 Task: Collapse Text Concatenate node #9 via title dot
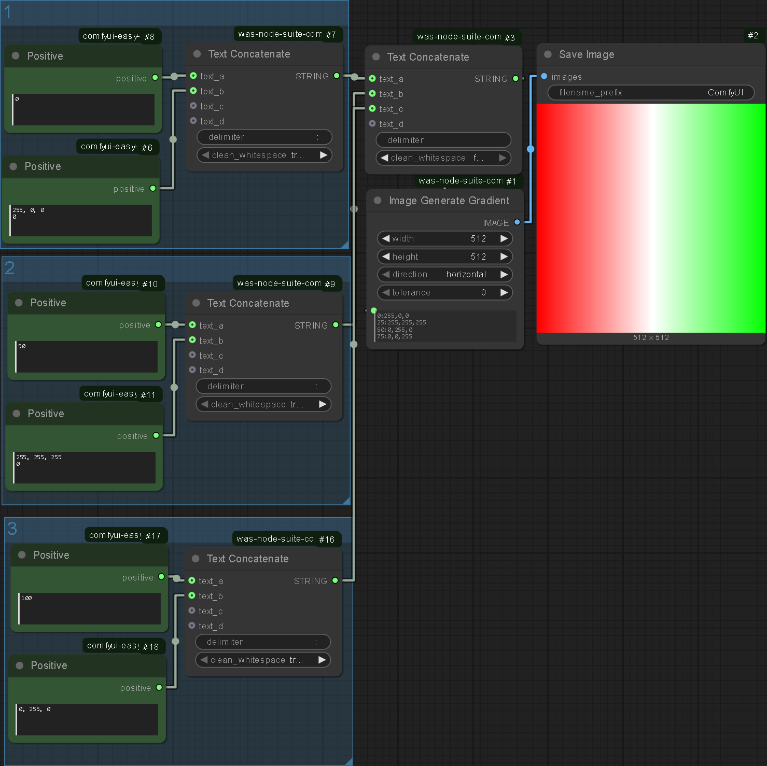[196, 303]
